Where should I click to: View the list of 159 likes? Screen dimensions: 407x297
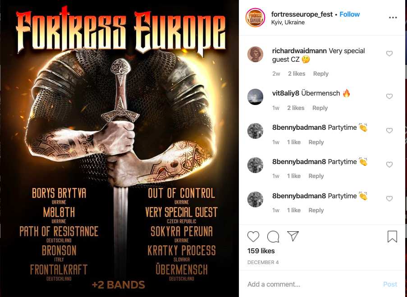coord(261,251)
